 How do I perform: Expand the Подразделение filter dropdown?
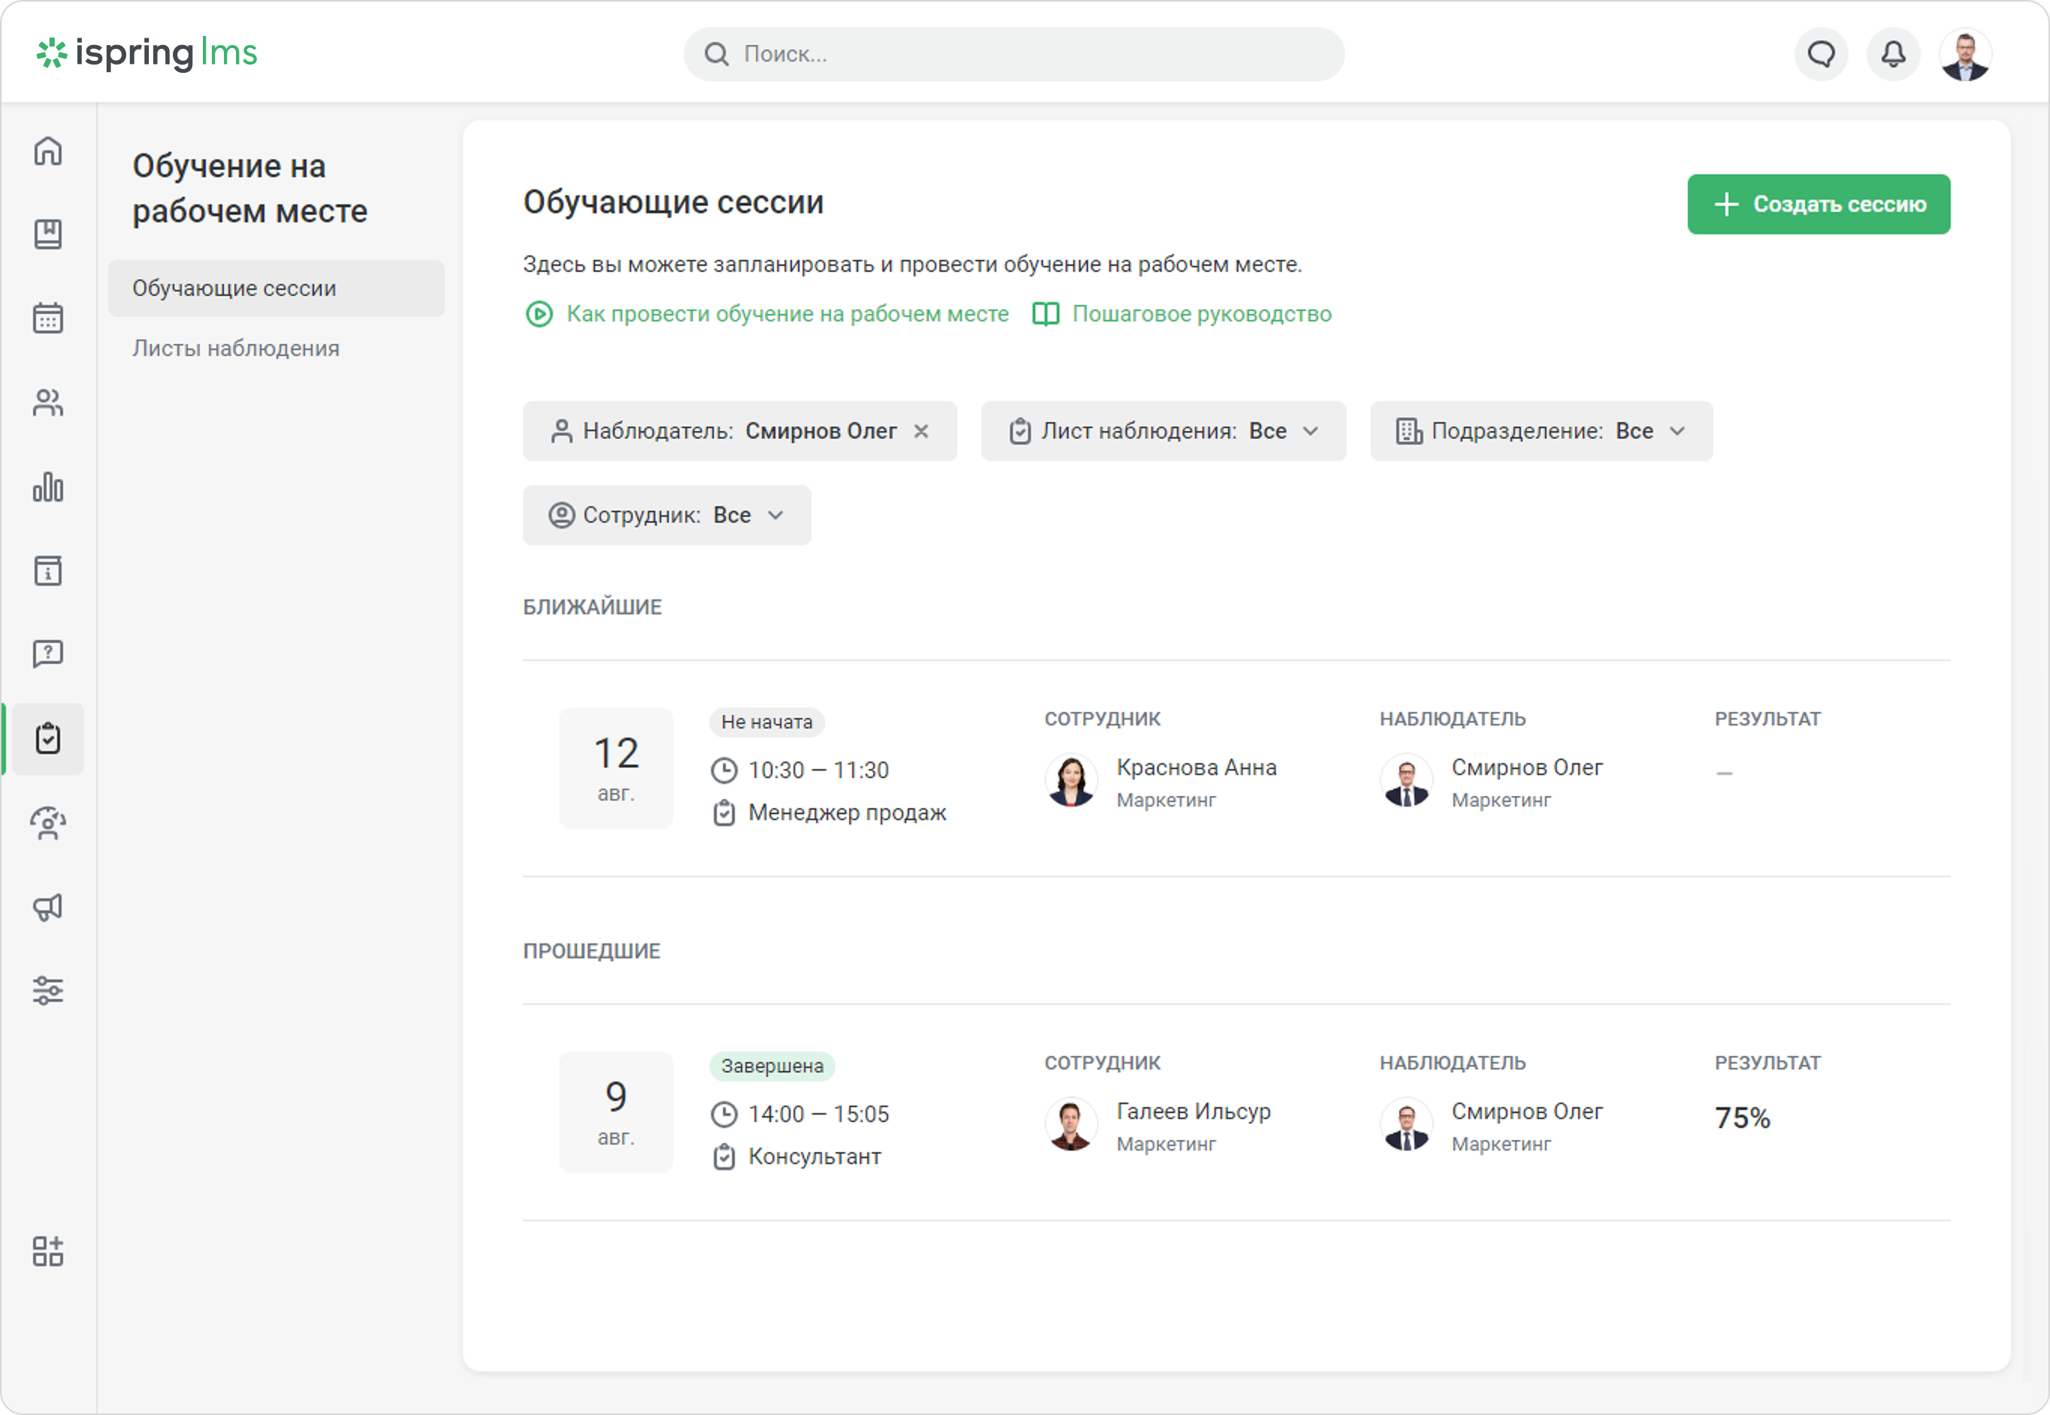pyautogui.click(x=1541, y=431)
